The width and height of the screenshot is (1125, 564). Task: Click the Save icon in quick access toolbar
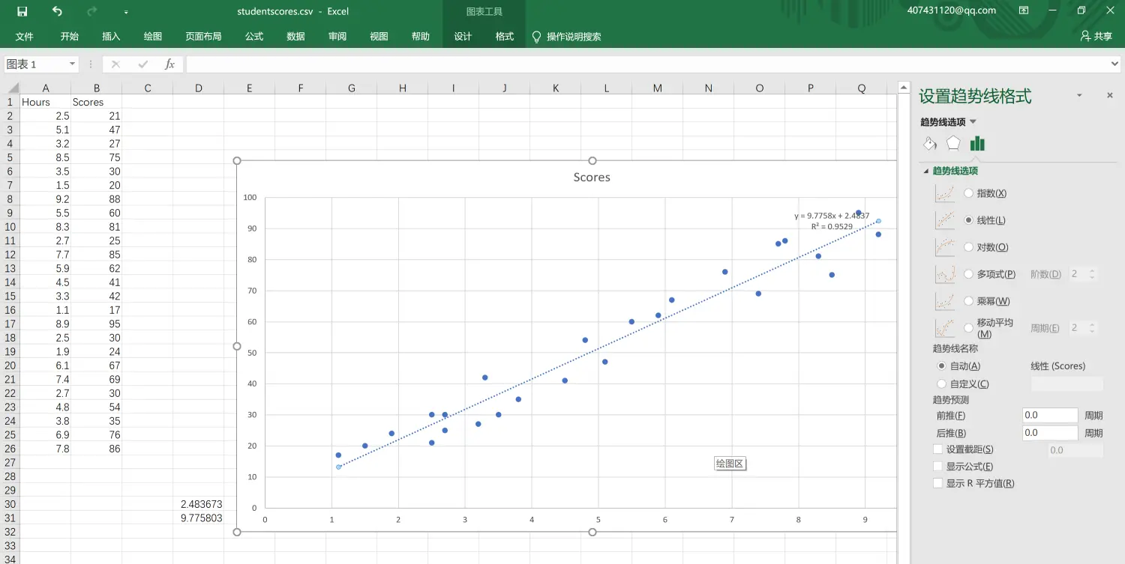coord(22,11)
